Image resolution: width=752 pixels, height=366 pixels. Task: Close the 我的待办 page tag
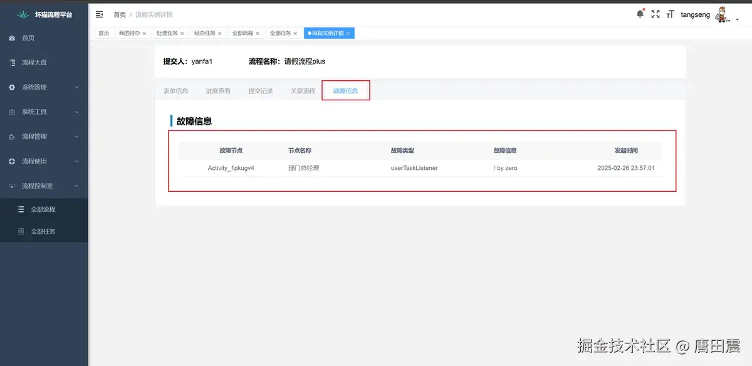pyautogui.click(x=144, y=33)
